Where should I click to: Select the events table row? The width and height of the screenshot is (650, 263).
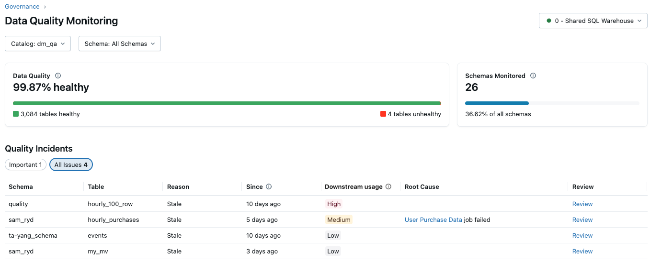pos(97,235)
